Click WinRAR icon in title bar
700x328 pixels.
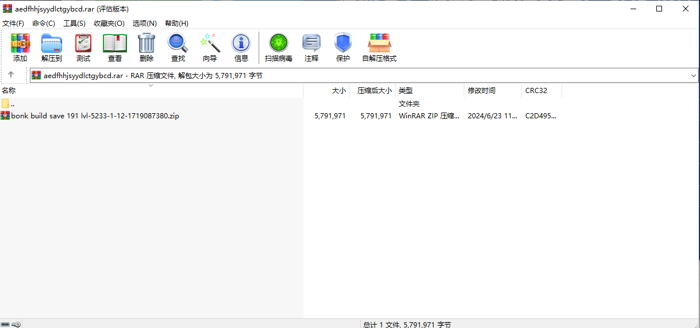(x=7, y=9)
